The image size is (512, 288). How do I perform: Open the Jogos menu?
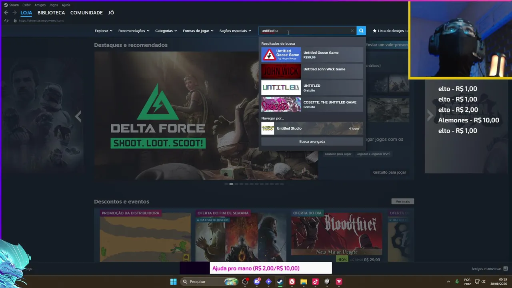point(54,5)
